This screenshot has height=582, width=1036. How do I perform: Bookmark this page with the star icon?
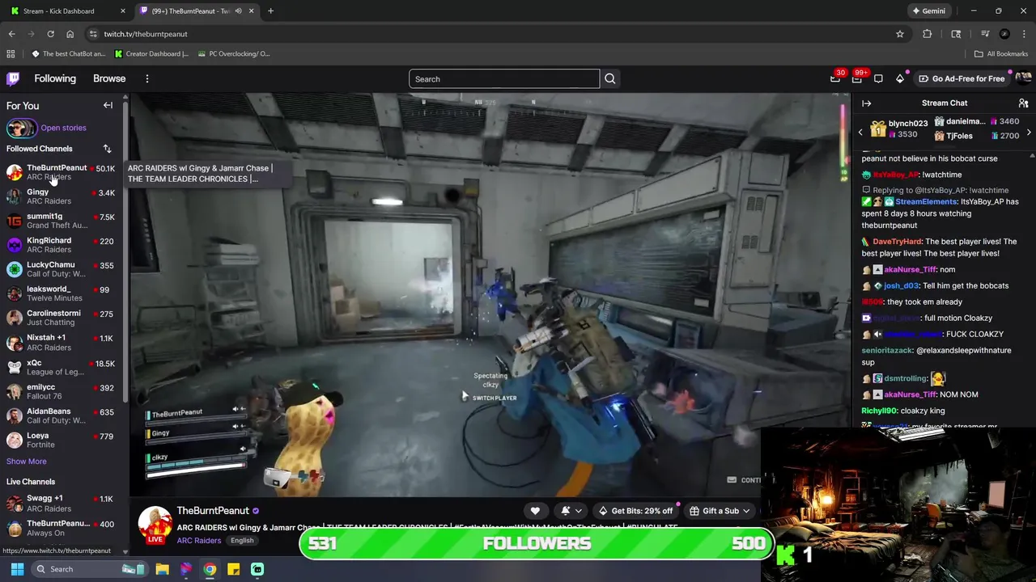pos(899,34)
